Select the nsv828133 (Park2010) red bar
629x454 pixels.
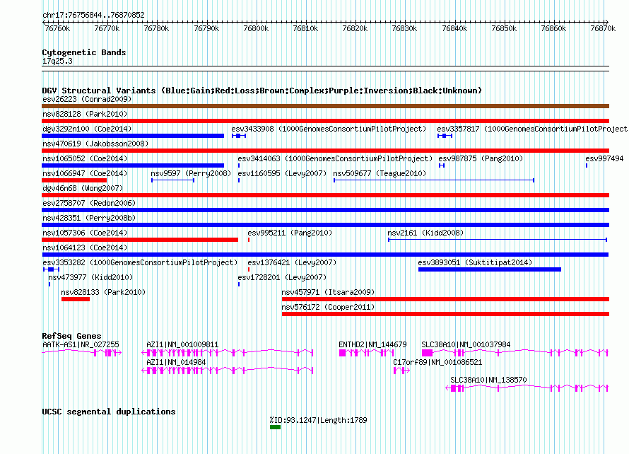[x=76, y=299]
